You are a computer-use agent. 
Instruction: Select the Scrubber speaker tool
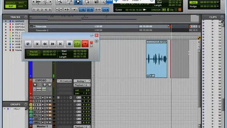96,2
